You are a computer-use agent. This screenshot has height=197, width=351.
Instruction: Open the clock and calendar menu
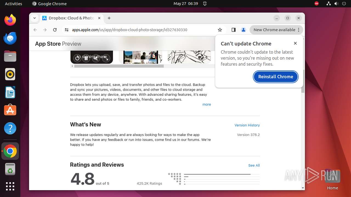(x=186, y=4)
